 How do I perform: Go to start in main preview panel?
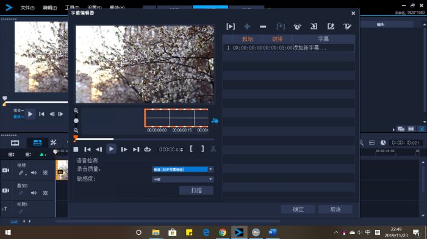tap(41, 114)
